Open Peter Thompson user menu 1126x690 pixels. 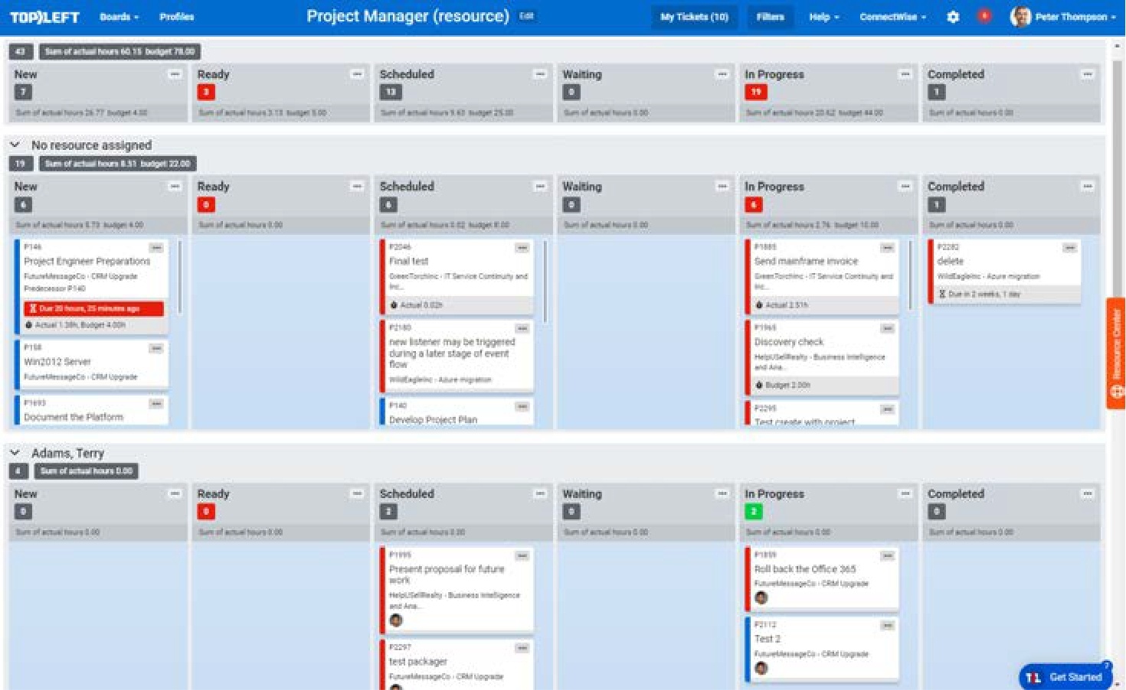click(x=1065, y=17)
